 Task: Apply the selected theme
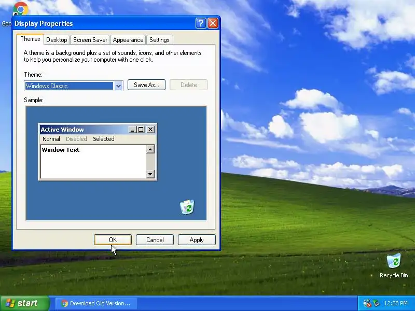point(197,239)
